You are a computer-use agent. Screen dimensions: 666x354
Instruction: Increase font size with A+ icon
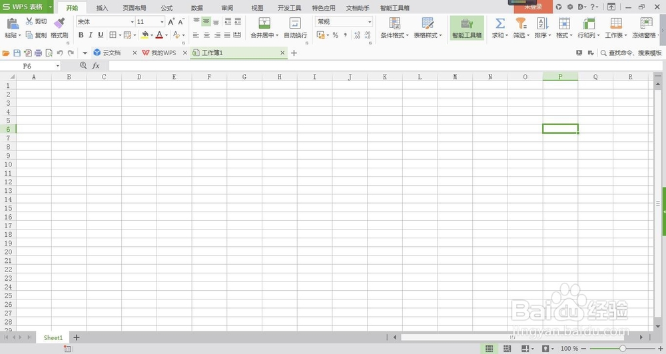pyautogui.click(x=171, y=22)
